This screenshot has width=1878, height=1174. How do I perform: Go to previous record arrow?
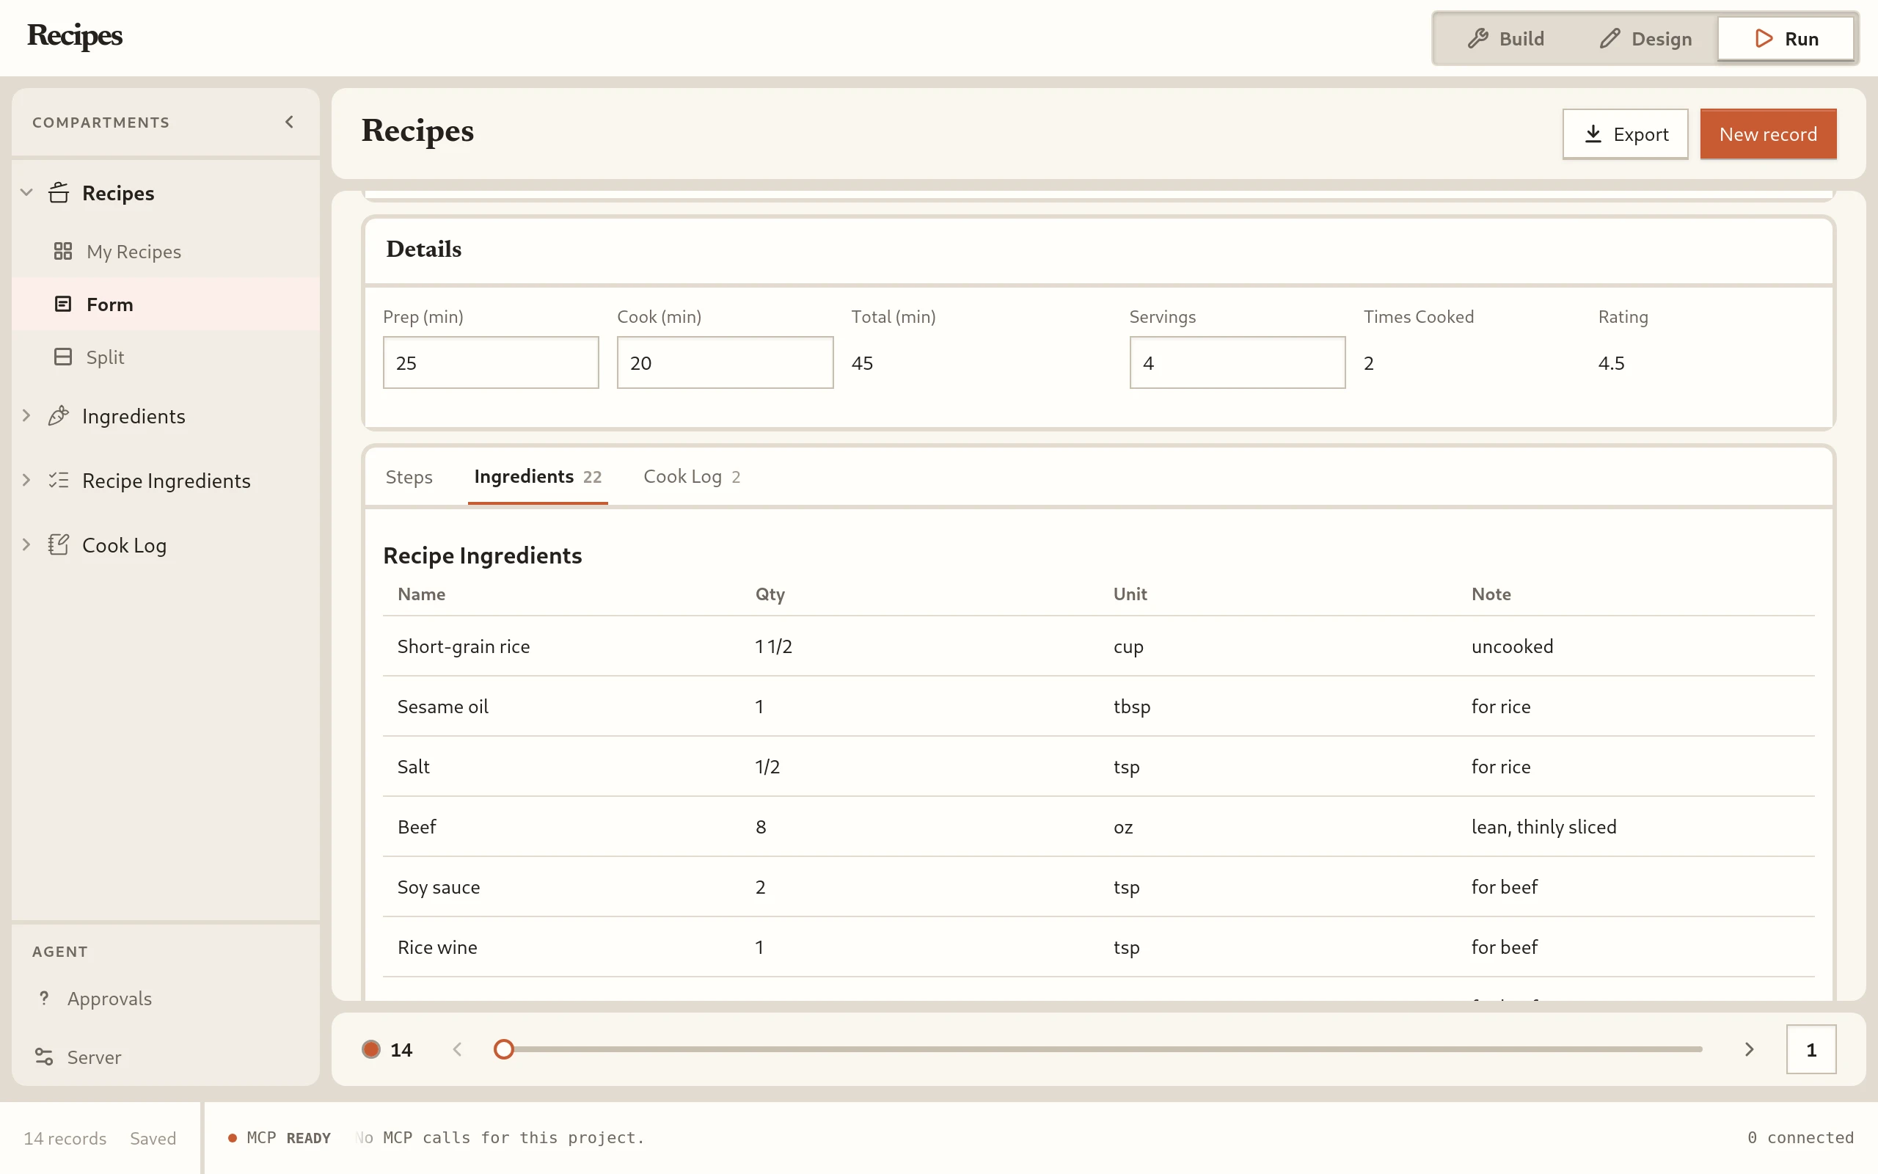click(x=457, y=1049)
